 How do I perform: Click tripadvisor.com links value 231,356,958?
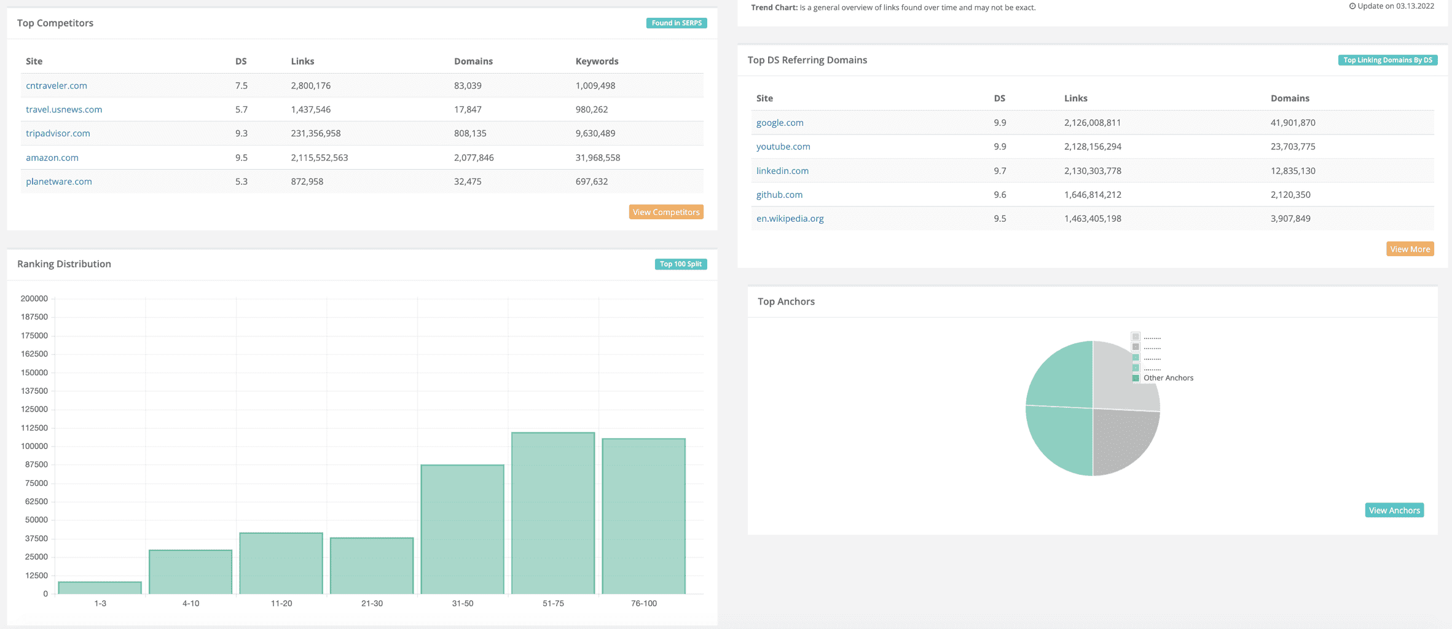[316, 133]
